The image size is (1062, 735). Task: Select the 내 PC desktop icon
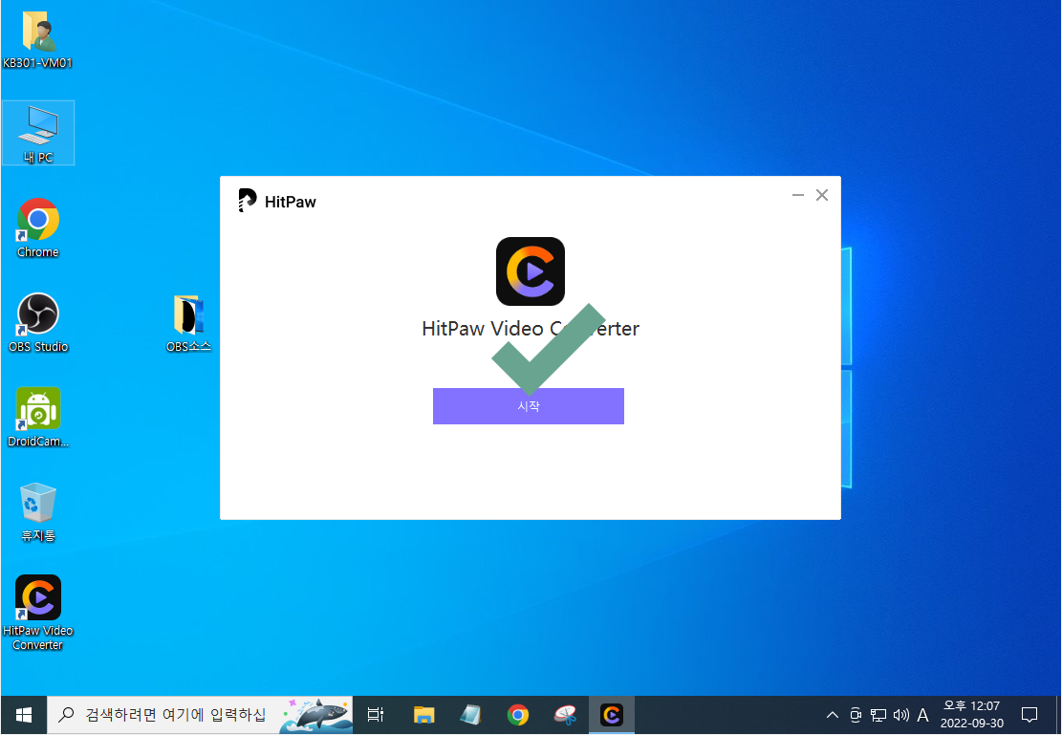pyautogui.click(x=38, y=134)
